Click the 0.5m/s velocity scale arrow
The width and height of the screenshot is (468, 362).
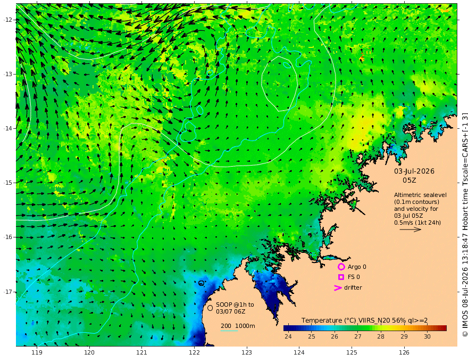pyautogui.click(x=411, y=229)
